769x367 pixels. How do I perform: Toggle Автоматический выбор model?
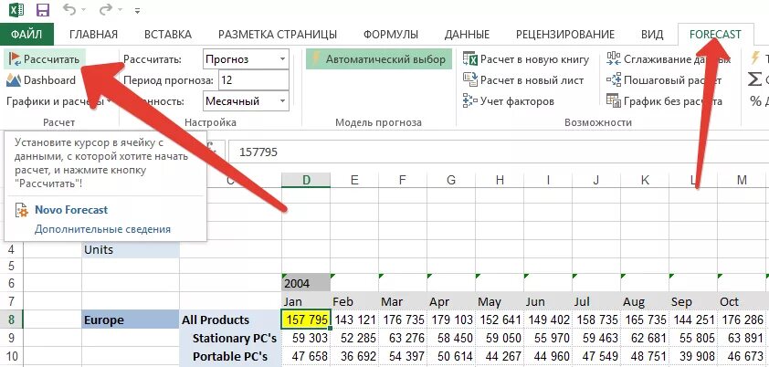(x=379, y=59)
